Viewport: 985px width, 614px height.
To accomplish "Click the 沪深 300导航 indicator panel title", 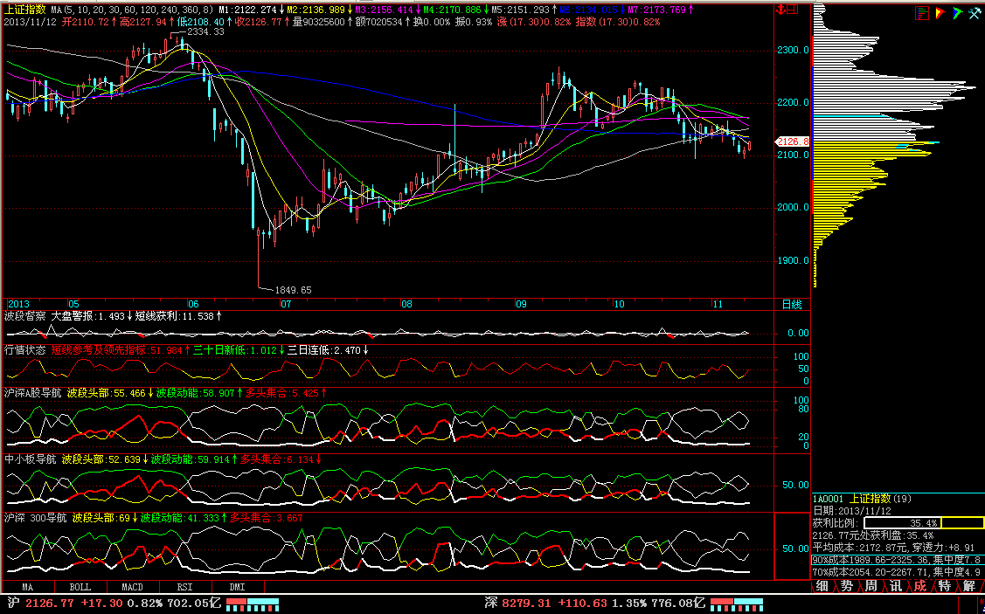I will coord(35,518).
